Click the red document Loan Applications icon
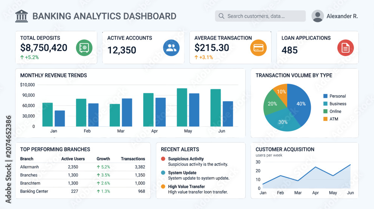 click(x=345, y=48)
